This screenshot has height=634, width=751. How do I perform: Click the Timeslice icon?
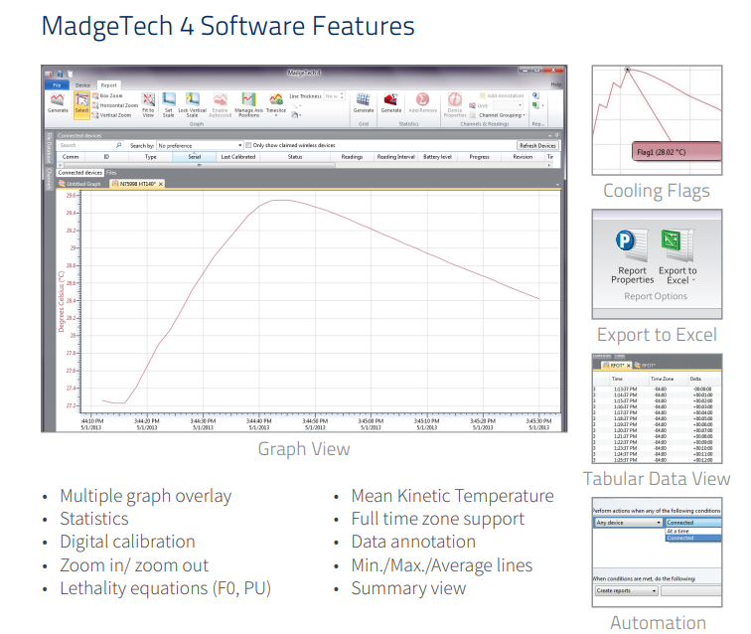tap(276, 99)
